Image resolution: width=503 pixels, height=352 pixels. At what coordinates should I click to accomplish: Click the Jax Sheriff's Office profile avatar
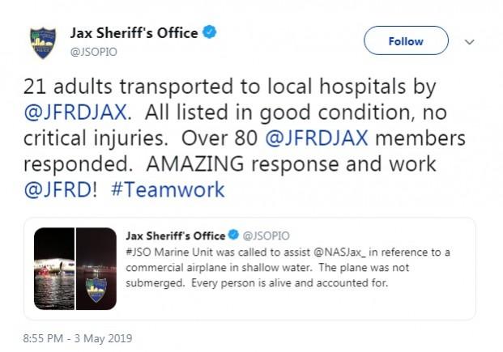pos(44,44)
